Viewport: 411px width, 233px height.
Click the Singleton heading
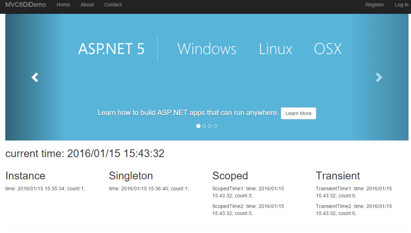click(131, 176)
